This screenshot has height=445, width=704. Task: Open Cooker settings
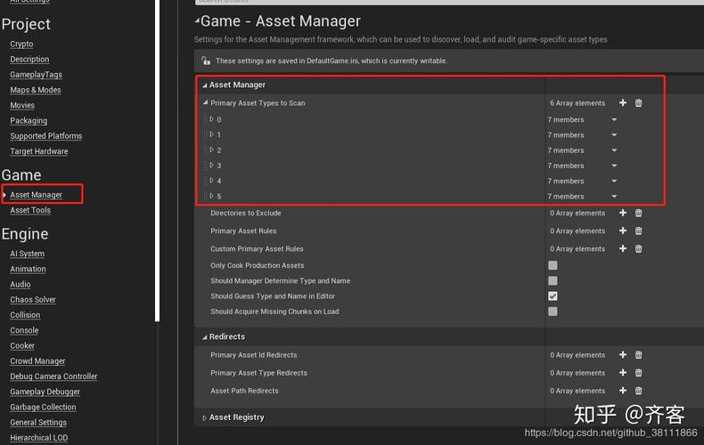[22, 346]
